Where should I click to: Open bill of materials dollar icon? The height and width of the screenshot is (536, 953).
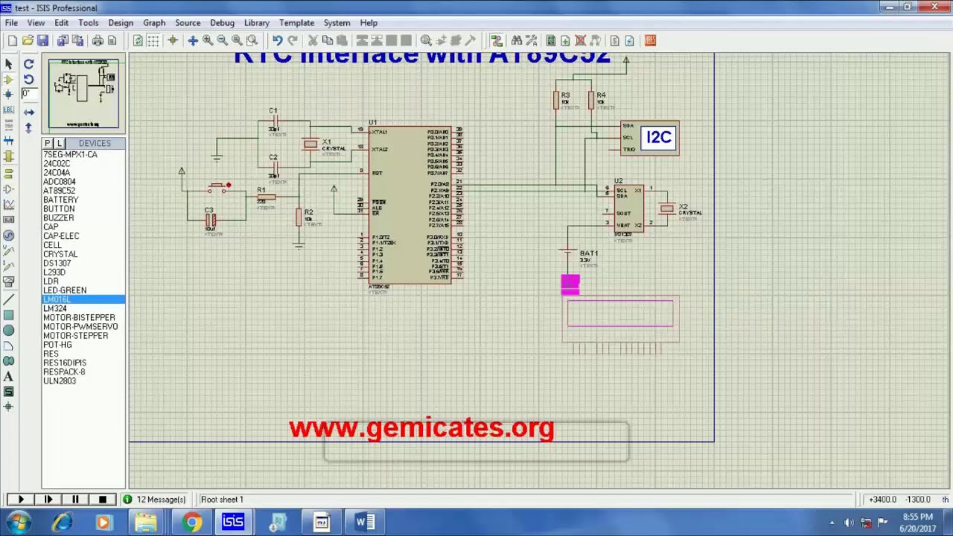pos(615,40)
